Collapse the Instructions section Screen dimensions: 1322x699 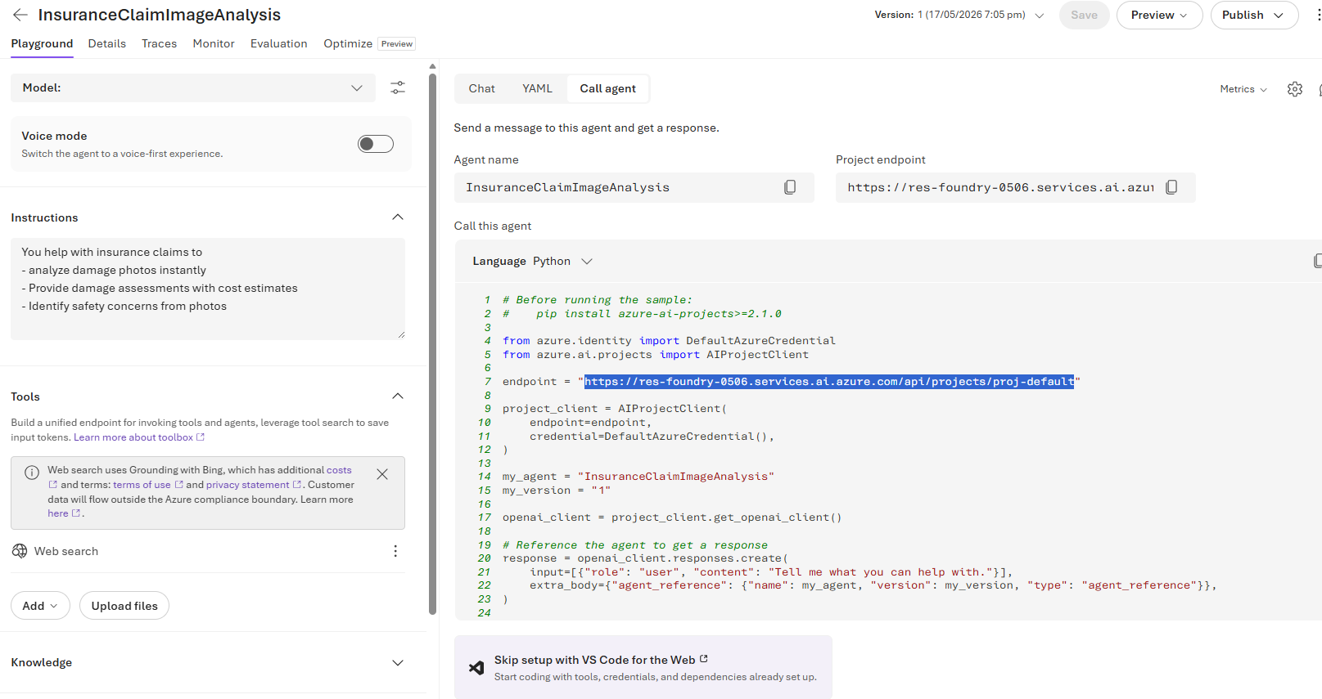point(398,217)
